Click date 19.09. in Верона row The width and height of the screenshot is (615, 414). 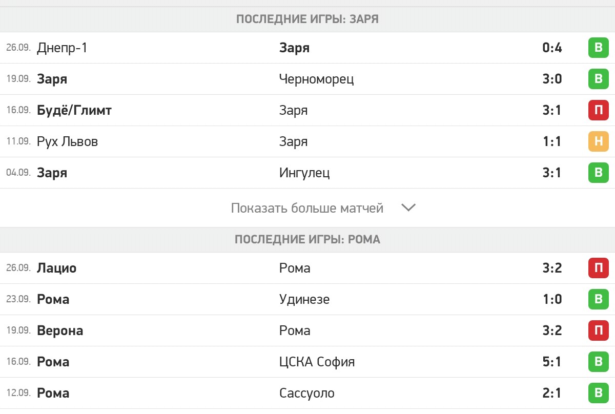pyautogui.click(x=18, y=330)
